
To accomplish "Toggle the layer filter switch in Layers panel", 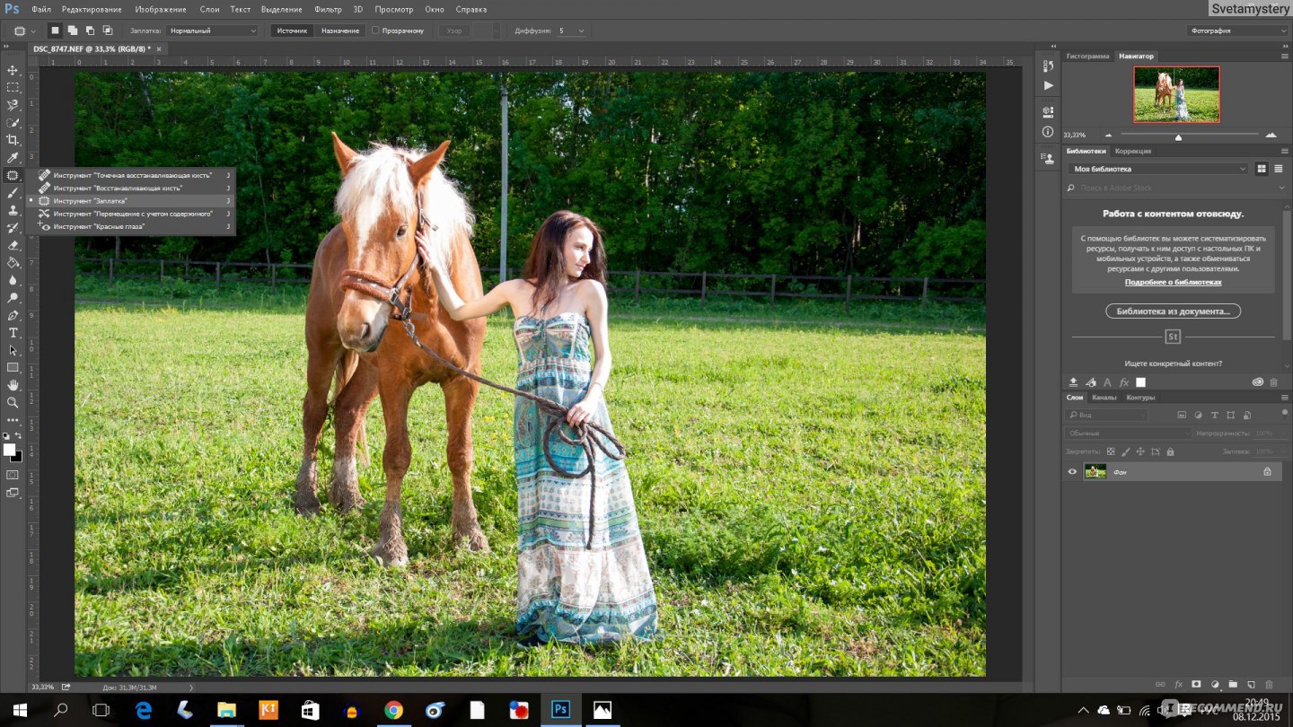I will [1283, 415].
